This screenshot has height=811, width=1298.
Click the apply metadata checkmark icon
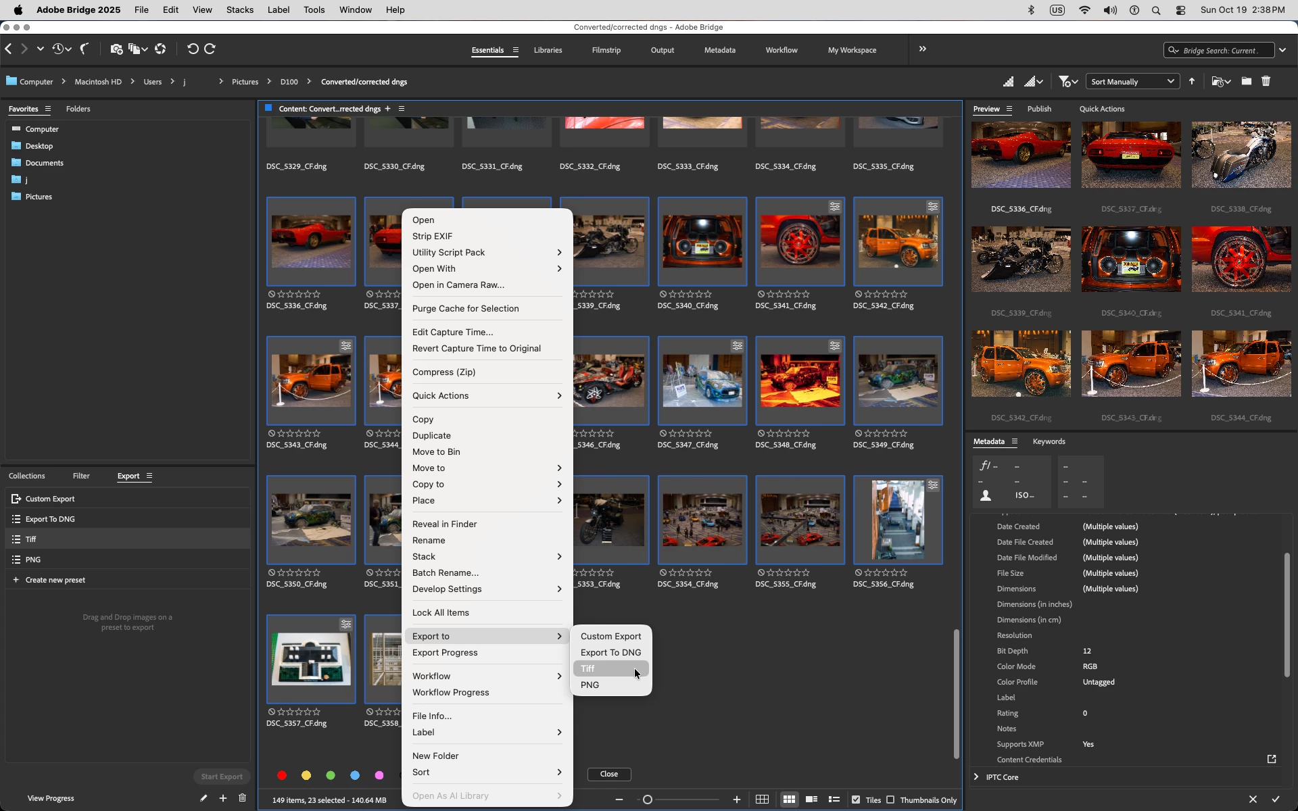[1276, 800]
